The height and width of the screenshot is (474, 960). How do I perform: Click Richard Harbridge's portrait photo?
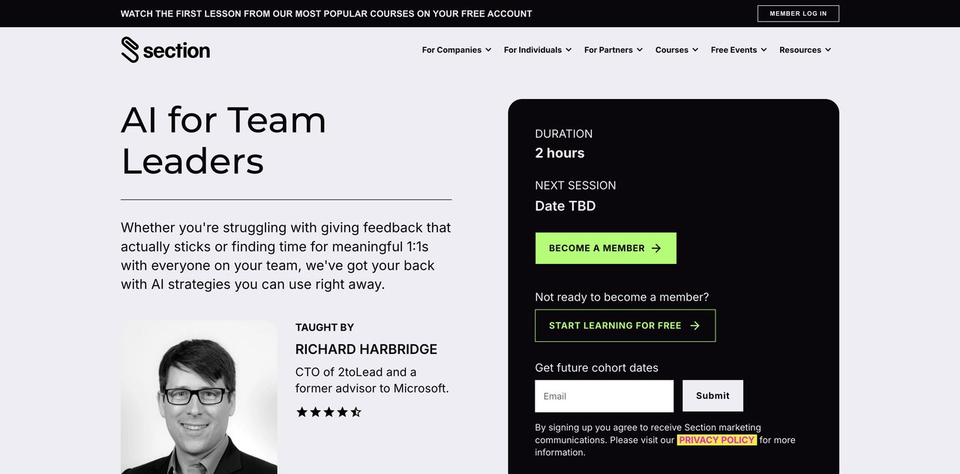pos(199,397)
